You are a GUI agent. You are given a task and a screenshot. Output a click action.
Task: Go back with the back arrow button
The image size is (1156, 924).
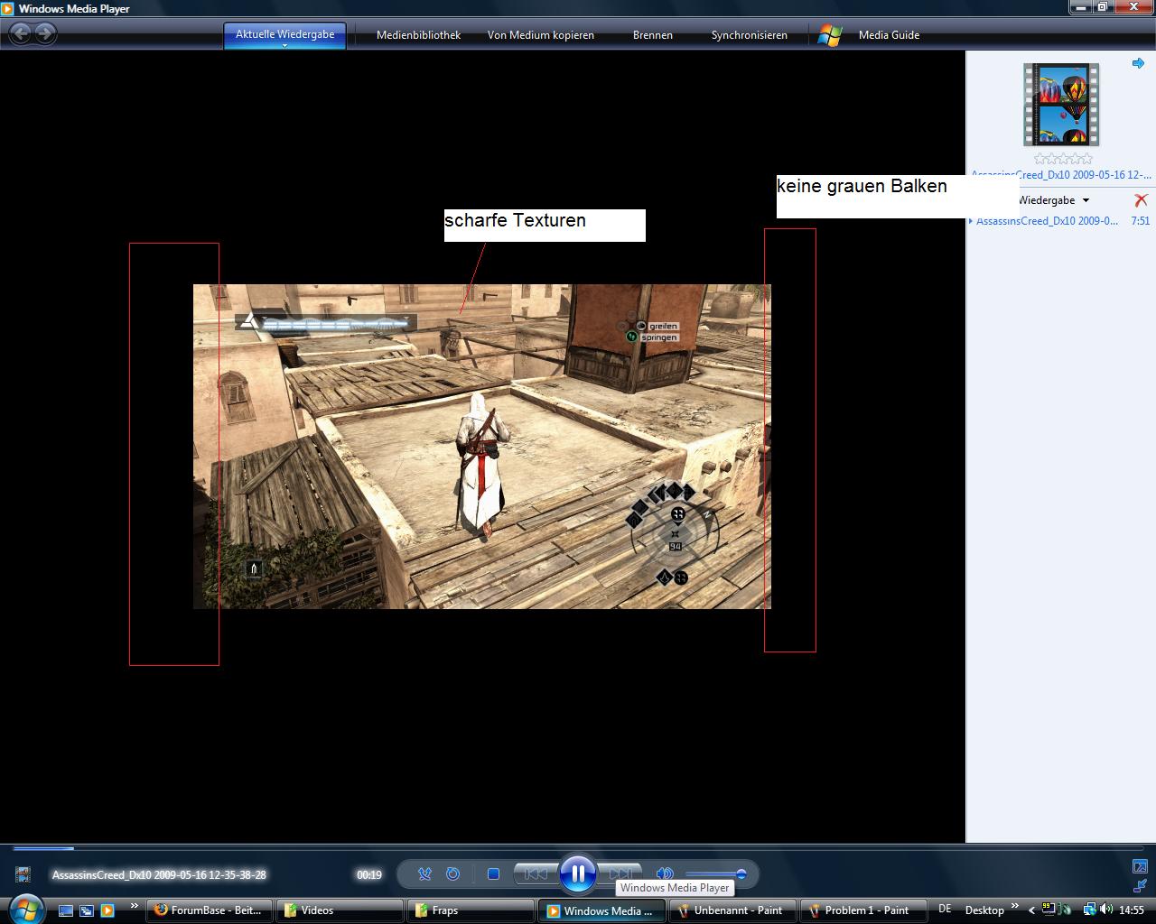20,34
